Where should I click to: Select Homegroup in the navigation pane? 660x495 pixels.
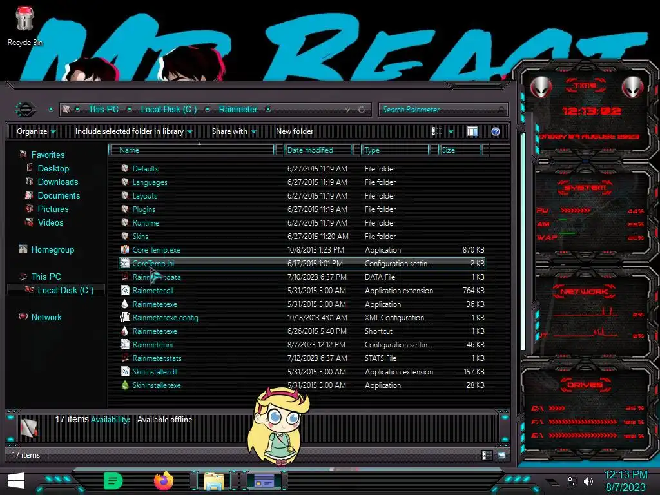click(x=53, y=249)
